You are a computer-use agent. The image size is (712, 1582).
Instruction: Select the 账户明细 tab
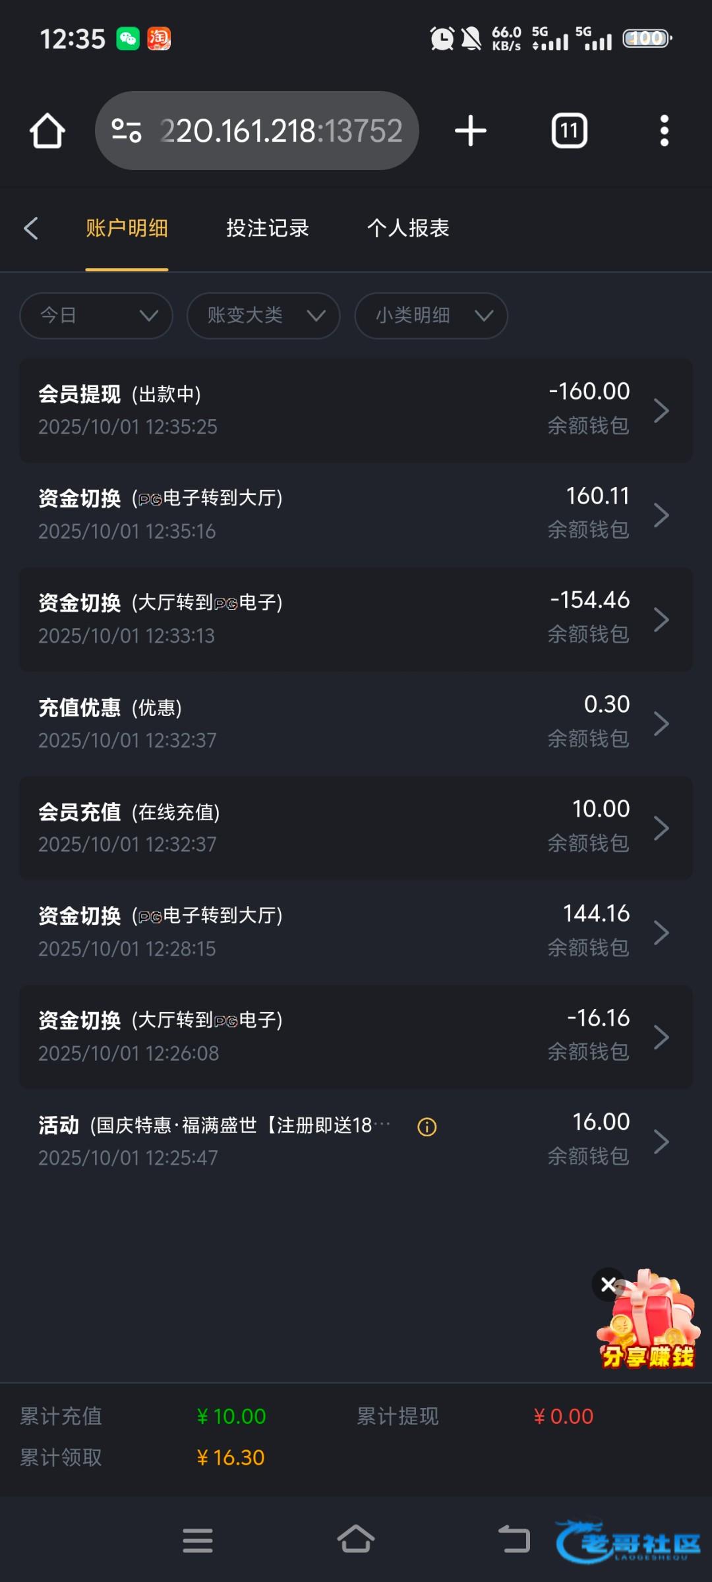(127, 229)
